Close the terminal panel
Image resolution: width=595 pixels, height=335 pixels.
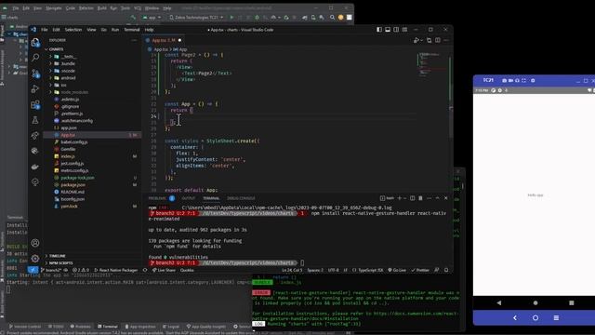click(x=446, y=198)
